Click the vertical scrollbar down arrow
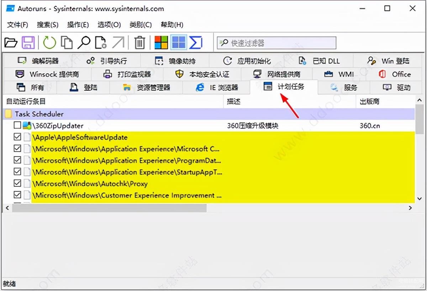This screenshot has width=427, height=291. click(x=420, y=199)
